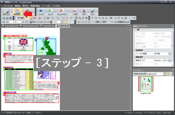Uncheck the 同期して表示 checkbox

pos(94,22)
